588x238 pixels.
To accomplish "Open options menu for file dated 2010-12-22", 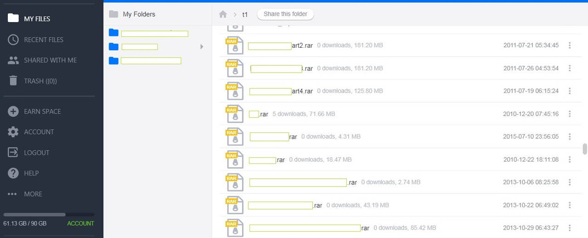I will pyautogui.click(x=570, y=159).
